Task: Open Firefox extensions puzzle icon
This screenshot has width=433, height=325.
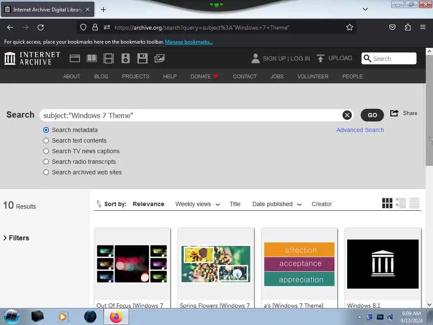Action: coord(408,28)
